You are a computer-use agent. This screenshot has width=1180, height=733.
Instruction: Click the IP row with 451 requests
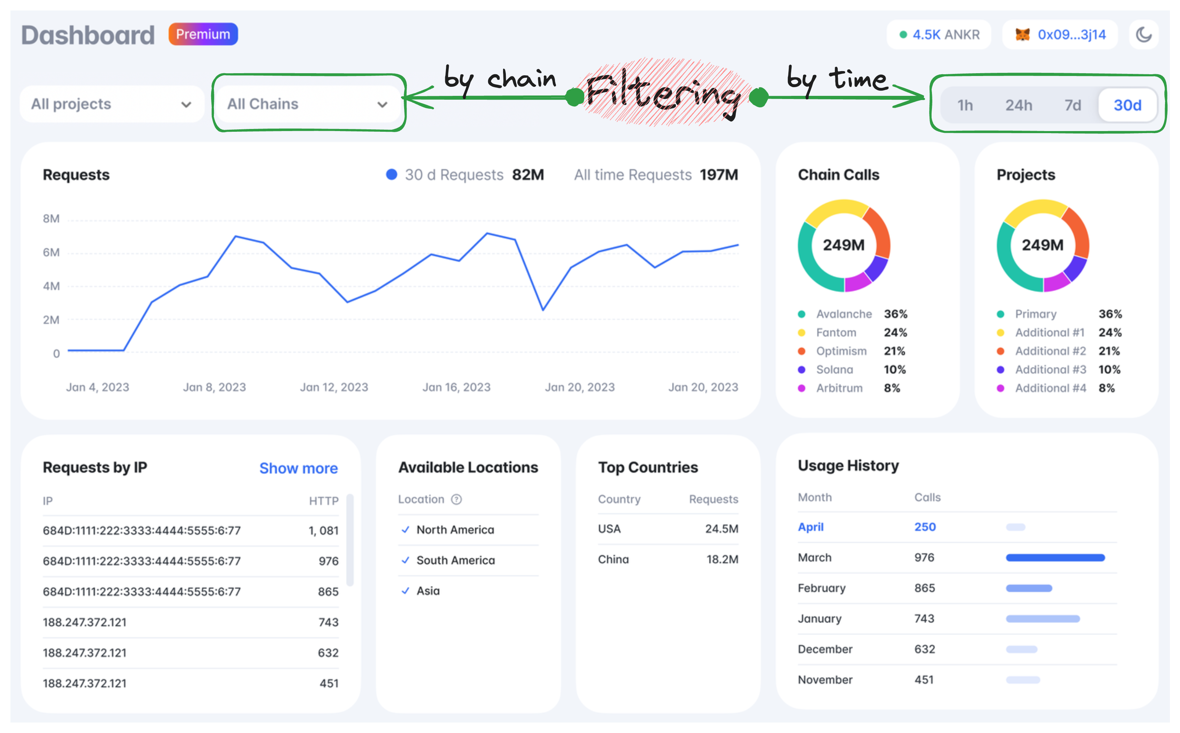(191, 684)
